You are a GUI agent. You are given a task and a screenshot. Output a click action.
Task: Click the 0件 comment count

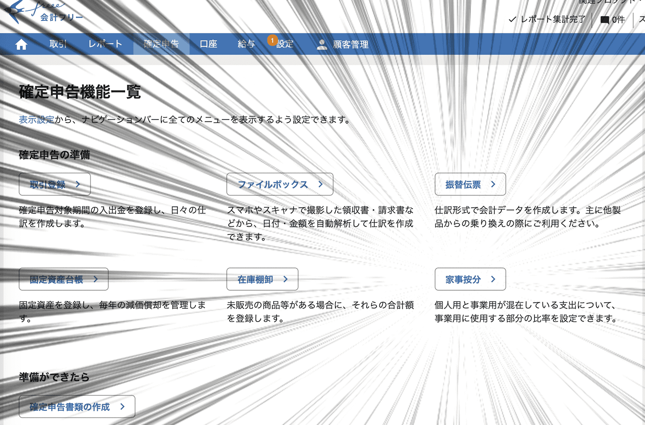point(618,20)
